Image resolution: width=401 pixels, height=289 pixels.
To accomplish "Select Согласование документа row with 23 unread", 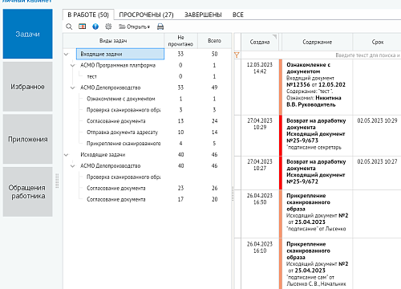I will 147,188.
